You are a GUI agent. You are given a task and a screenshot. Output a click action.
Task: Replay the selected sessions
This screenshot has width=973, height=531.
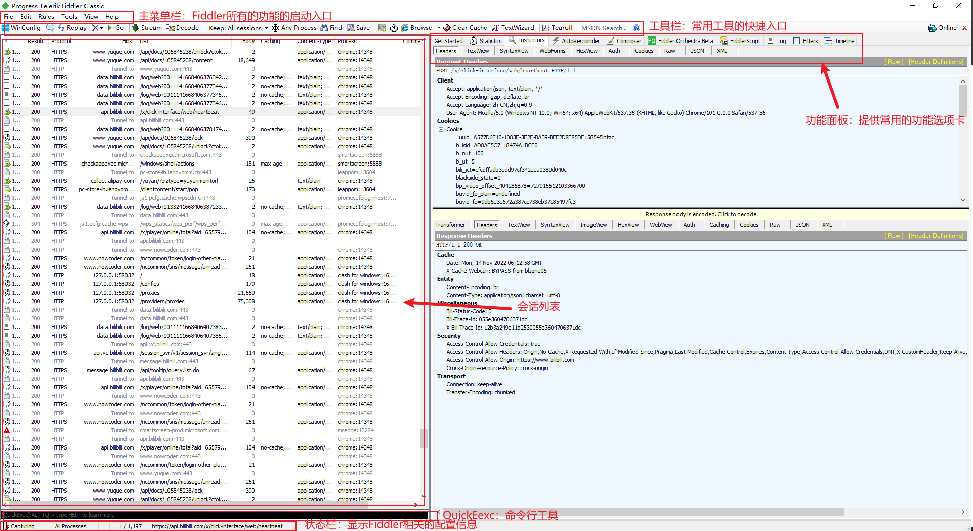(x=72, y=28)
